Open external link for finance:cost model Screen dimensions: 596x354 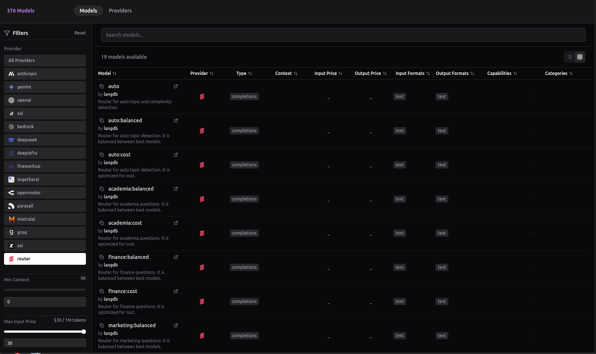(x=176, y=291)
